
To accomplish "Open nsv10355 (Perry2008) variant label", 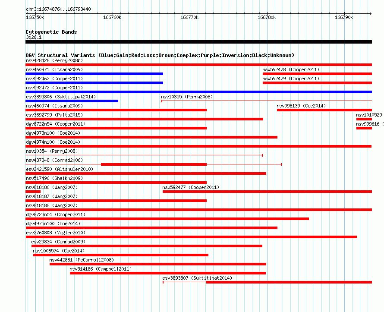I will point(187,97).
